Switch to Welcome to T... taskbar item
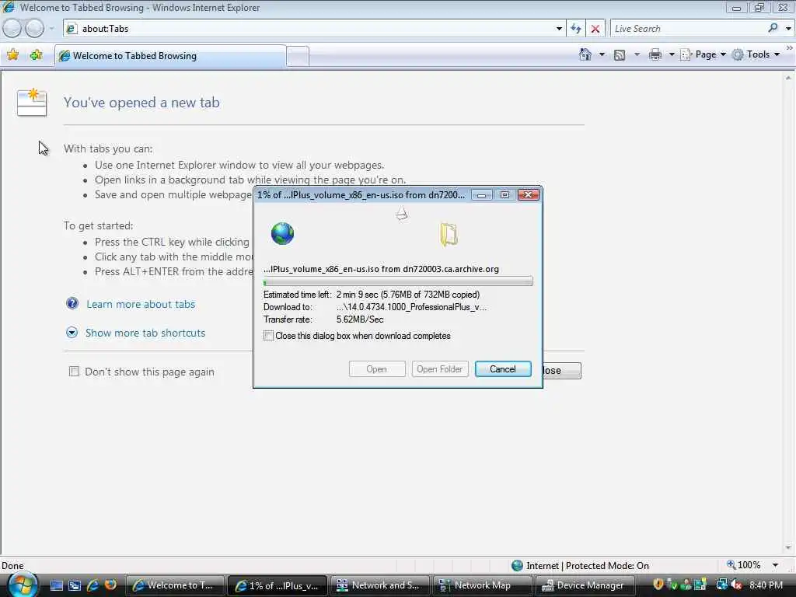The image size is (796, 597). (176, 585)
